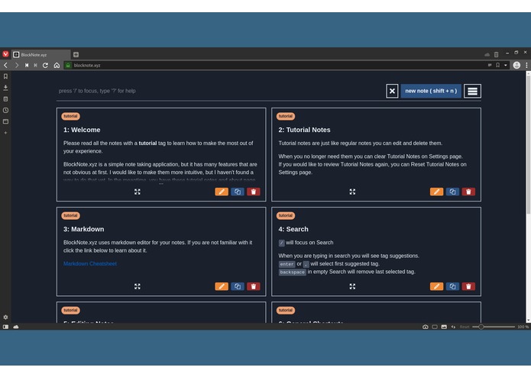Add a web panel with plus
531x377 pixels.
point(5,133)
